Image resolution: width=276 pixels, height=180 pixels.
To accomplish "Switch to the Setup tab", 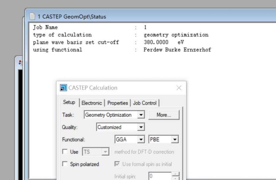I will coord(69,103).
